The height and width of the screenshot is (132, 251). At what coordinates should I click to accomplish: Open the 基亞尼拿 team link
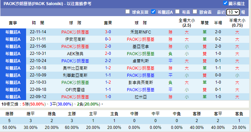140,47
